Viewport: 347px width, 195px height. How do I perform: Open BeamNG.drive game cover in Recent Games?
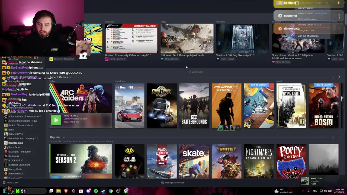[129, 105]
